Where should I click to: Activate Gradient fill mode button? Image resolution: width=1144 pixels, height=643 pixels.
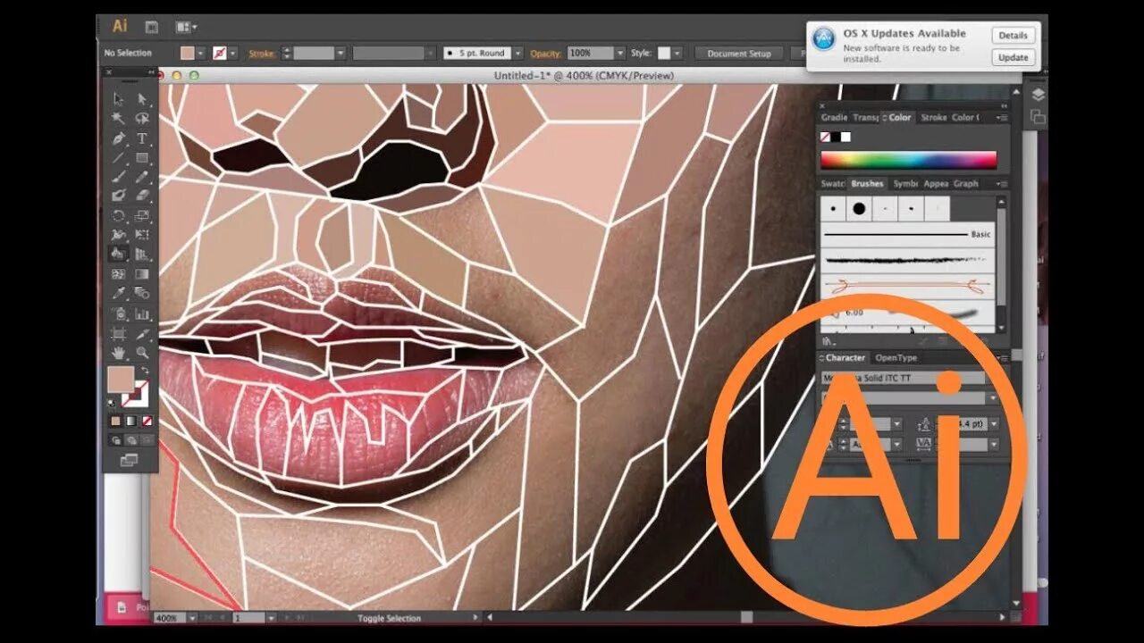[x=131, y=421]
